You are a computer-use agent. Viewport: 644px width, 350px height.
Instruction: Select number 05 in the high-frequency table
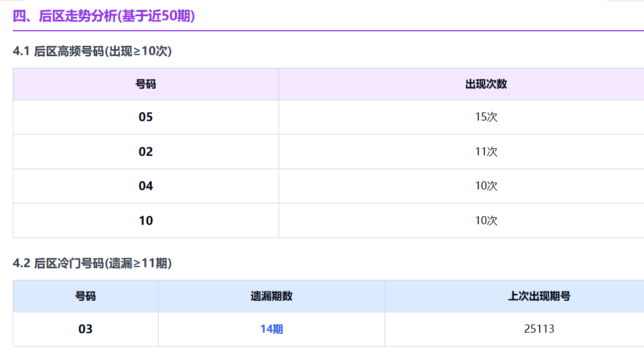pyautogui.click(x=145, y=117)
